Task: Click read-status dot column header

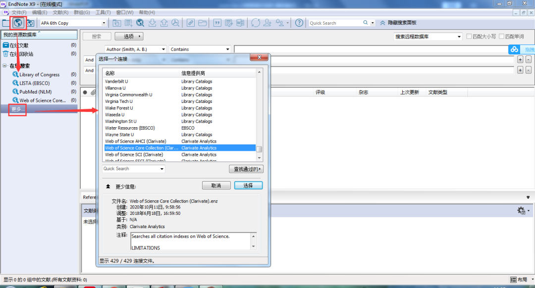Action: (85, 93)
